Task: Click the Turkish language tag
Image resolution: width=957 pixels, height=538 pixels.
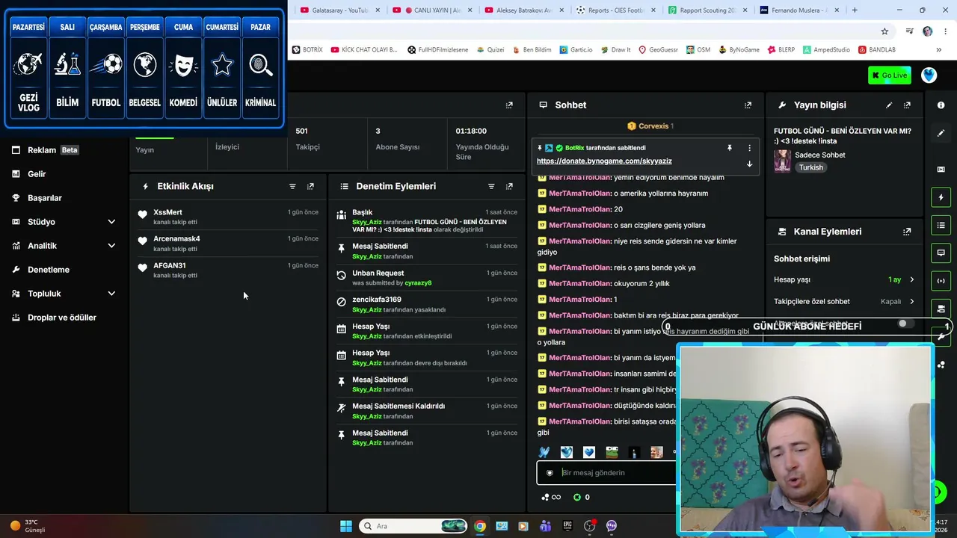Action: [x=810, y=167]
